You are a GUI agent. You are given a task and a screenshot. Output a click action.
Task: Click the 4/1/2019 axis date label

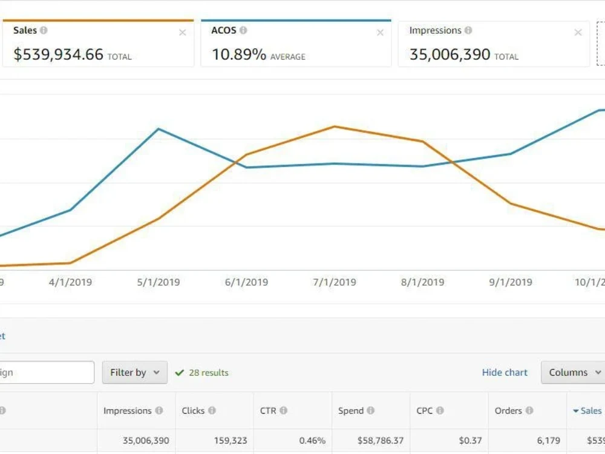point(71,282)
